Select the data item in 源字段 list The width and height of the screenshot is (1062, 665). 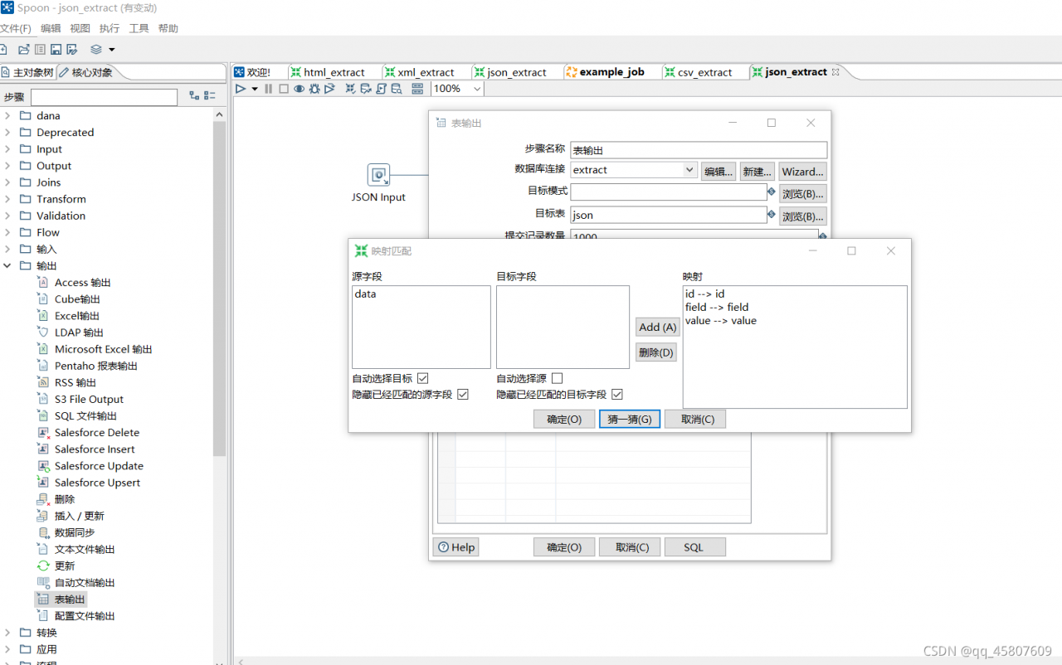tap(365, 294)
